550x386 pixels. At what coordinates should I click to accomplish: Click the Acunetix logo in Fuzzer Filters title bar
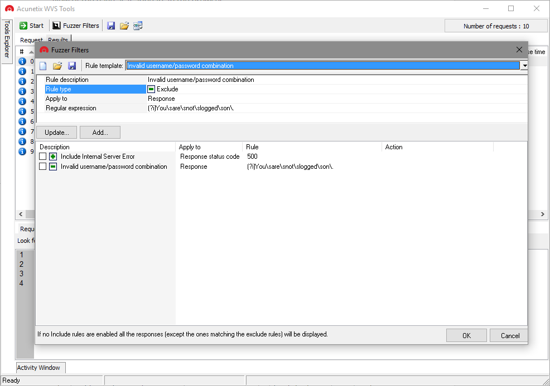coord(44,50)
